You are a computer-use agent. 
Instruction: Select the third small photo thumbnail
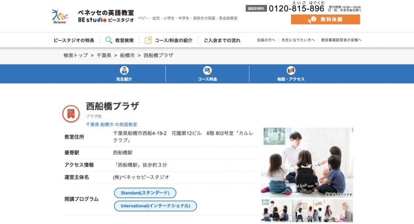tap(338, 211)
